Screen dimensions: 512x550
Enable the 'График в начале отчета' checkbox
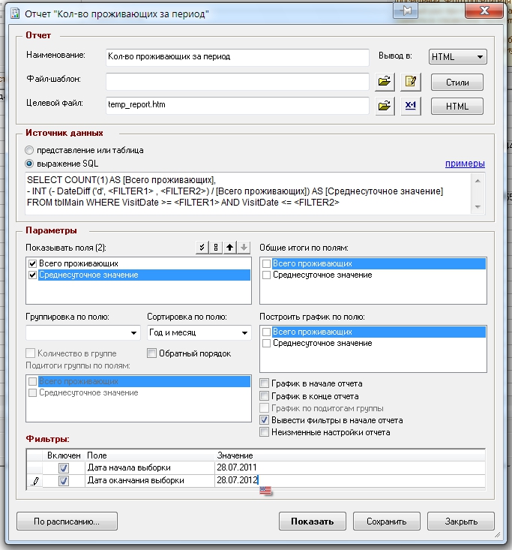[x=264, y=383]
